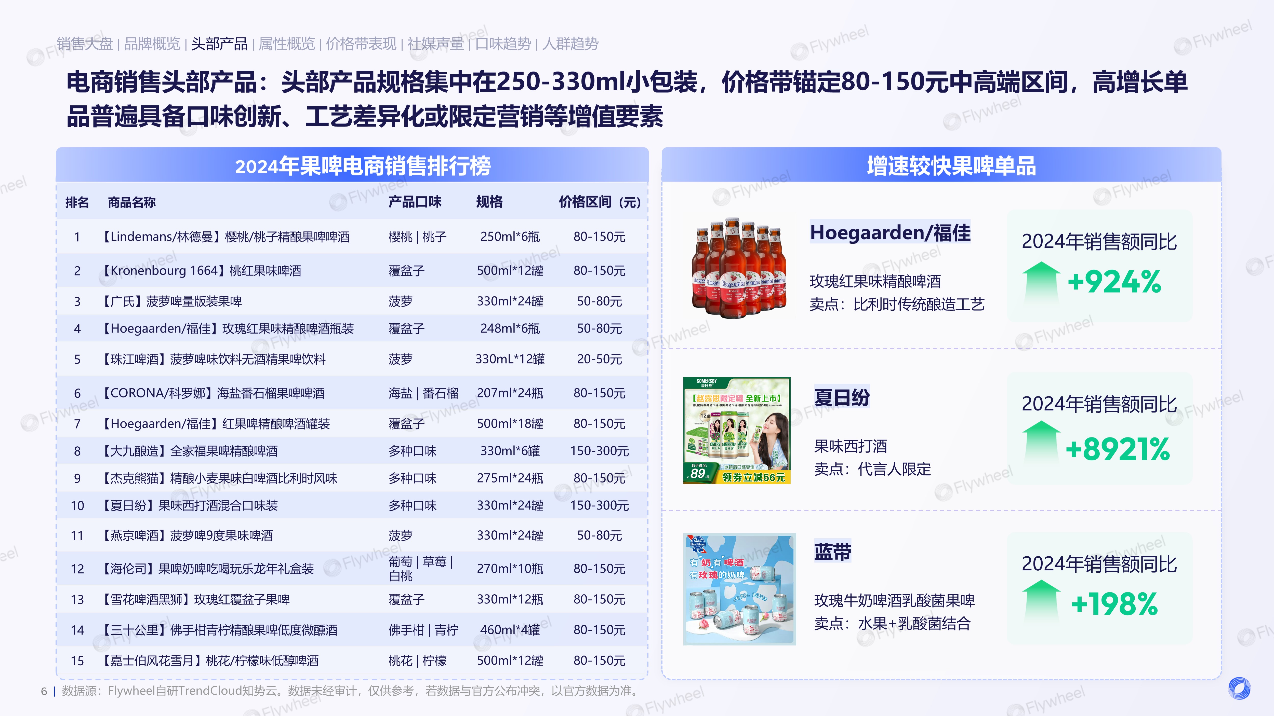Select the 珠江啤酒 菠萝啤味饮料 row

(x=352, y=359)
